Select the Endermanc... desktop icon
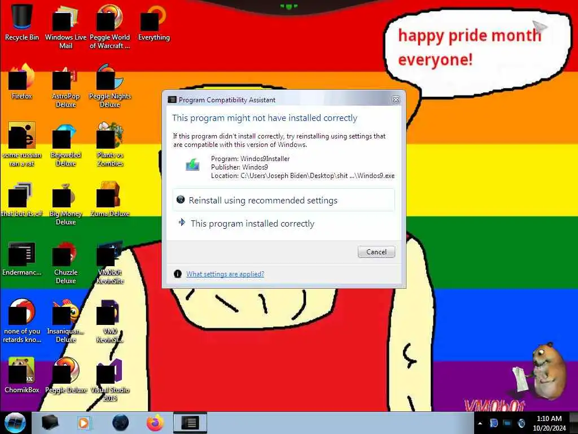 (x=22, y=258)
